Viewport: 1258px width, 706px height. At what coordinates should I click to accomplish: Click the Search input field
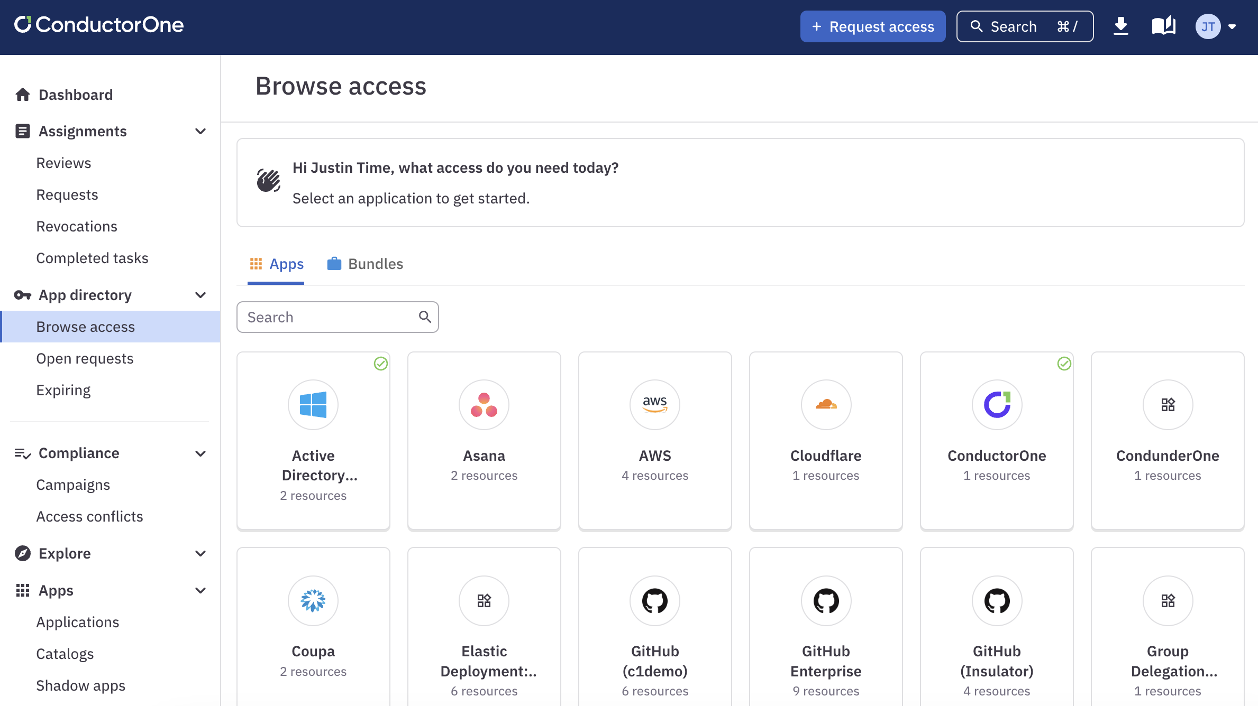pyautogui.click(x=338, y=317)
